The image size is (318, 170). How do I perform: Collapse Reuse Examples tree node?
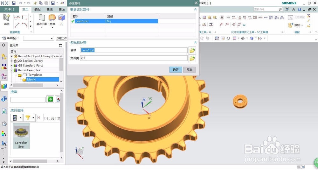pos(11,70)
